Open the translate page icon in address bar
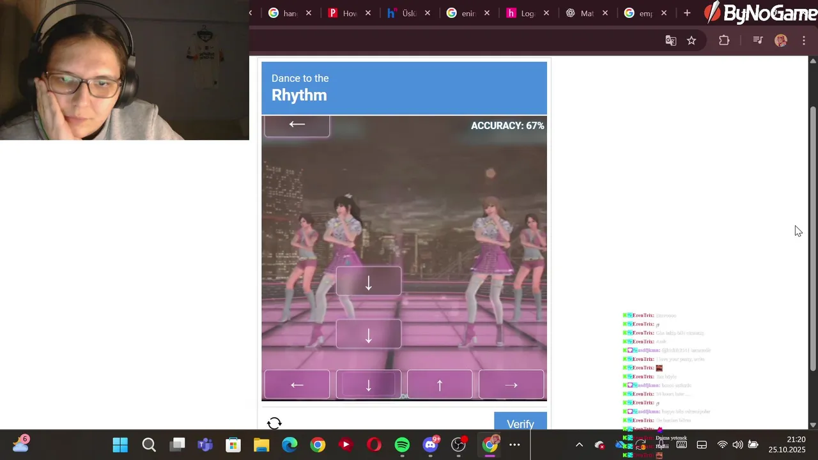The height and width of the screenshot is (460, 818). point(670,40)
